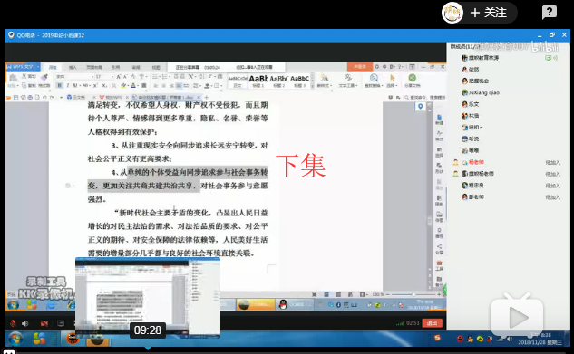
Task: Click the increase font size icon
Action: point(118,77)
